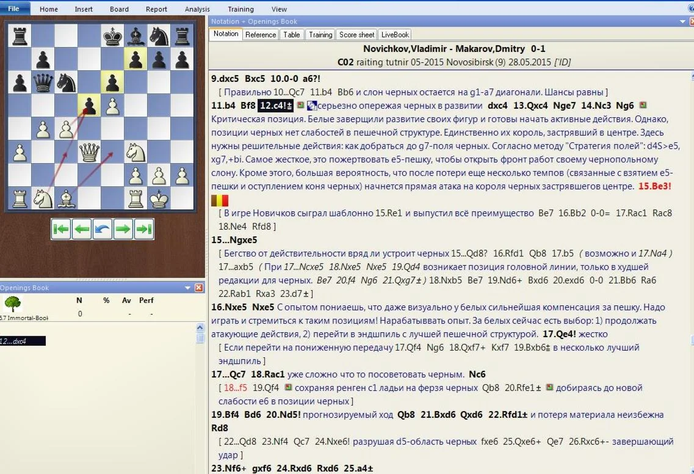Switch to the LiveBook tab
The height and width of the screenshot is (474, 694).
click(395, 35)
